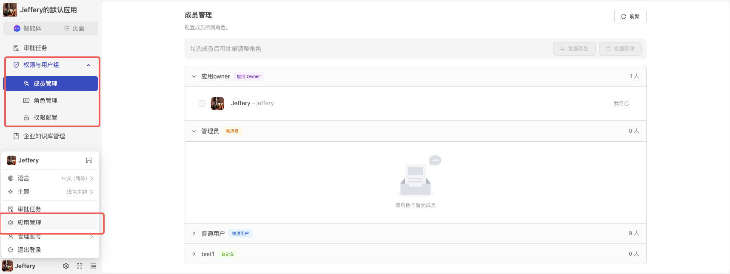Click Jeffery's avatar in the member row
730x274 pixels.
(217, 103)
